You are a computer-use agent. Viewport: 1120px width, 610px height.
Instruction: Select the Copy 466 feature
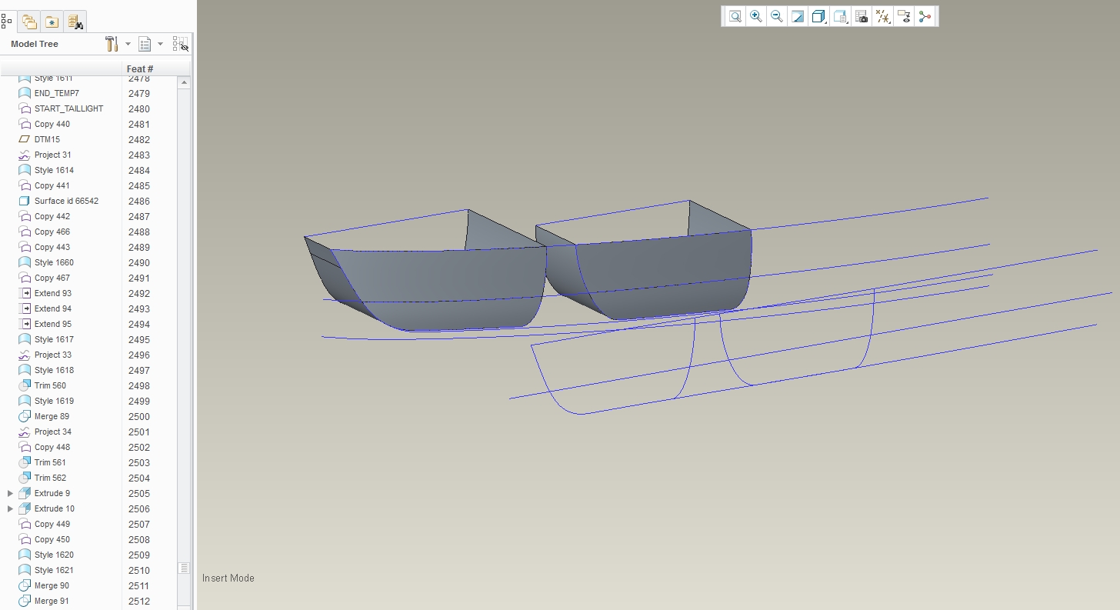click(52, 232)
